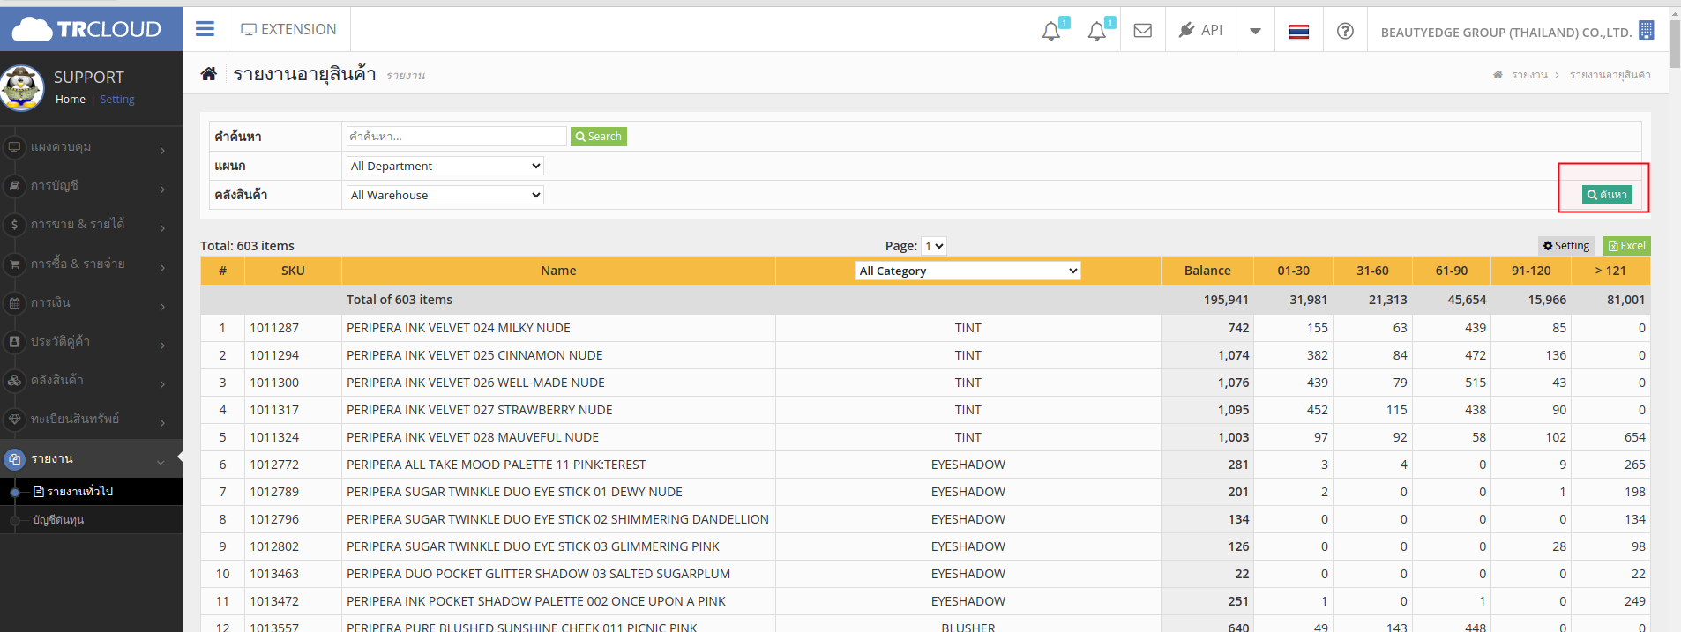
Task: Open the mail envelope icon
Action: tap(1143, 31)
